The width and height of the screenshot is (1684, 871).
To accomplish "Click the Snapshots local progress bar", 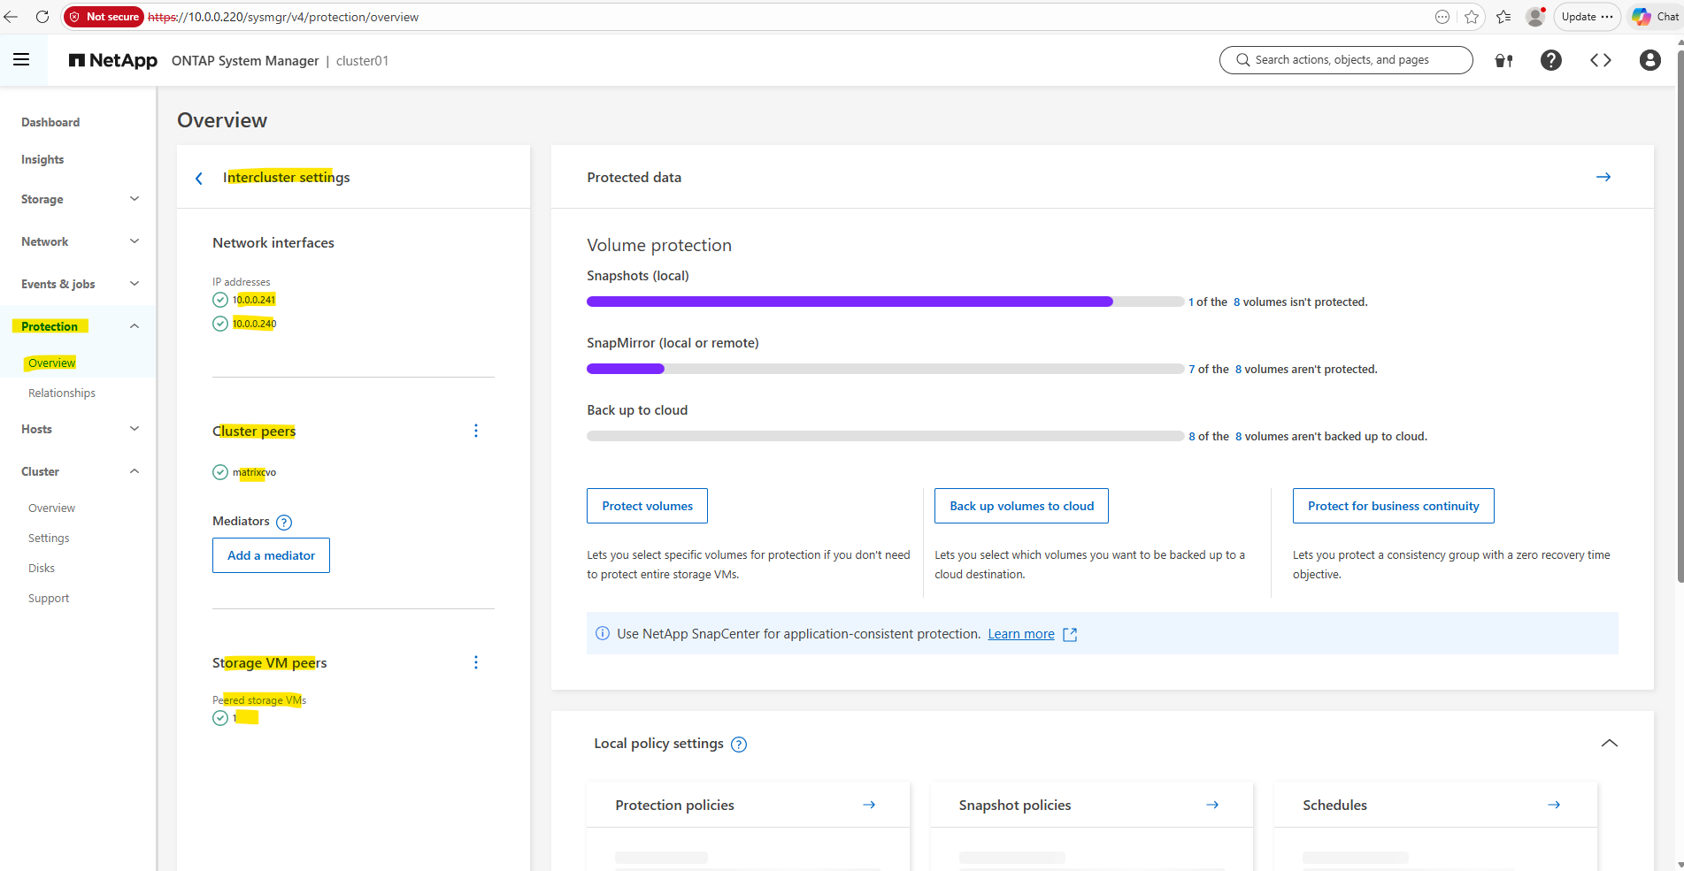I will point(884,302).
